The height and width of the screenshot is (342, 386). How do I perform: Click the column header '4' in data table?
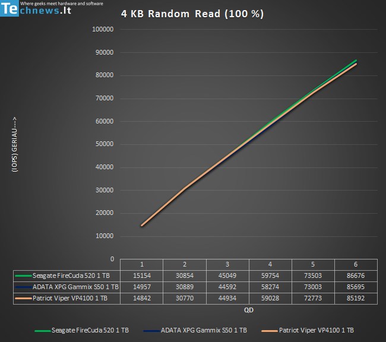pyautogui.click(x=270, y=264)
